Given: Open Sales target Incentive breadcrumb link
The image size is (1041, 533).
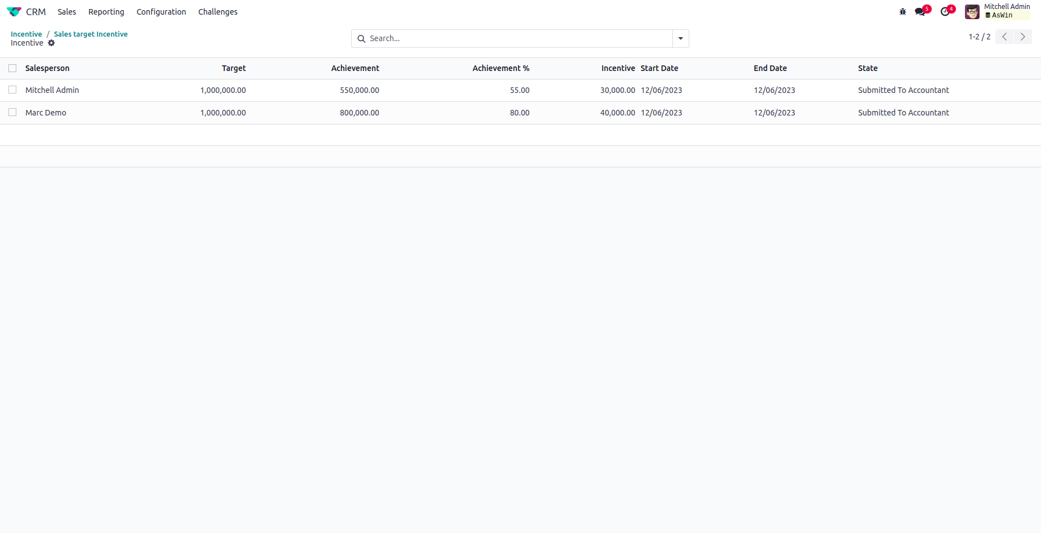Looking at the screenshot, I should (x=91, y=34).
